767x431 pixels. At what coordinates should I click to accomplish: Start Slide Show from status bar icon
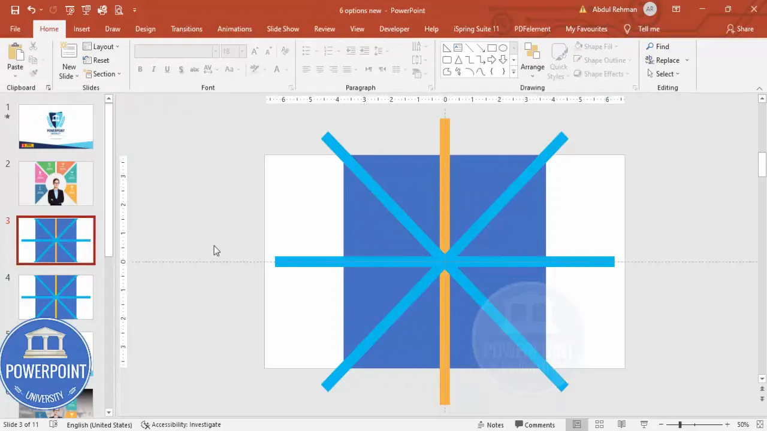click(x=644, y=424)
